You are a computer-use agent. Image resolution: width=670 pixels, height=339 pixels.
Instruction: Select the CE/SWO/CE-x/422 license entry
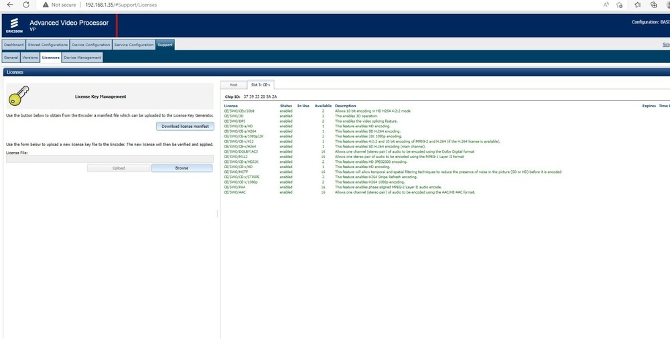click(239, 141)
